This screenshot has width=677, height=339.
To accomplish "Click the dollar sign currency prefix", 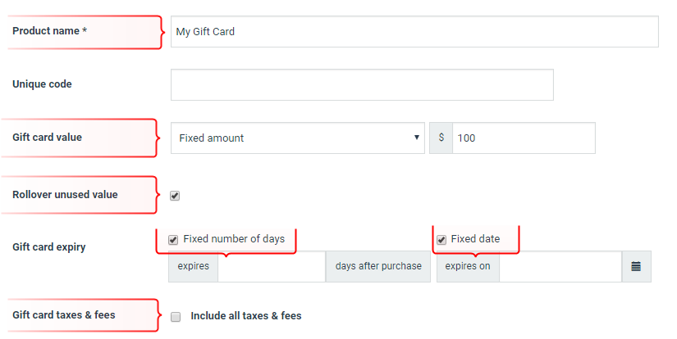I will coord(441,138).
